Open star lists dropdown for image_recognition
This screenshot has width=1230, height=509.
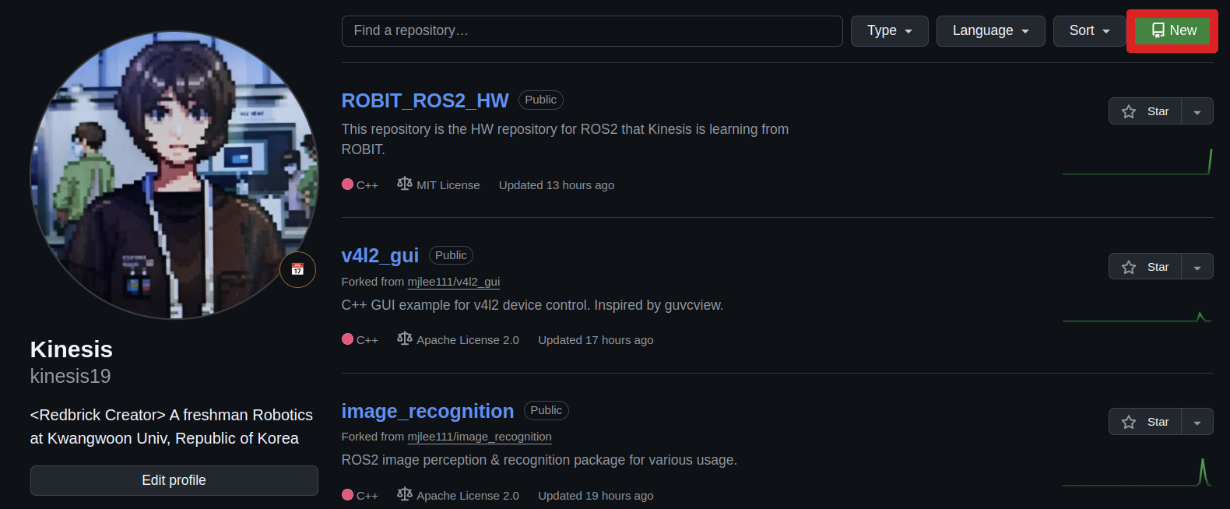[1197, 422]
